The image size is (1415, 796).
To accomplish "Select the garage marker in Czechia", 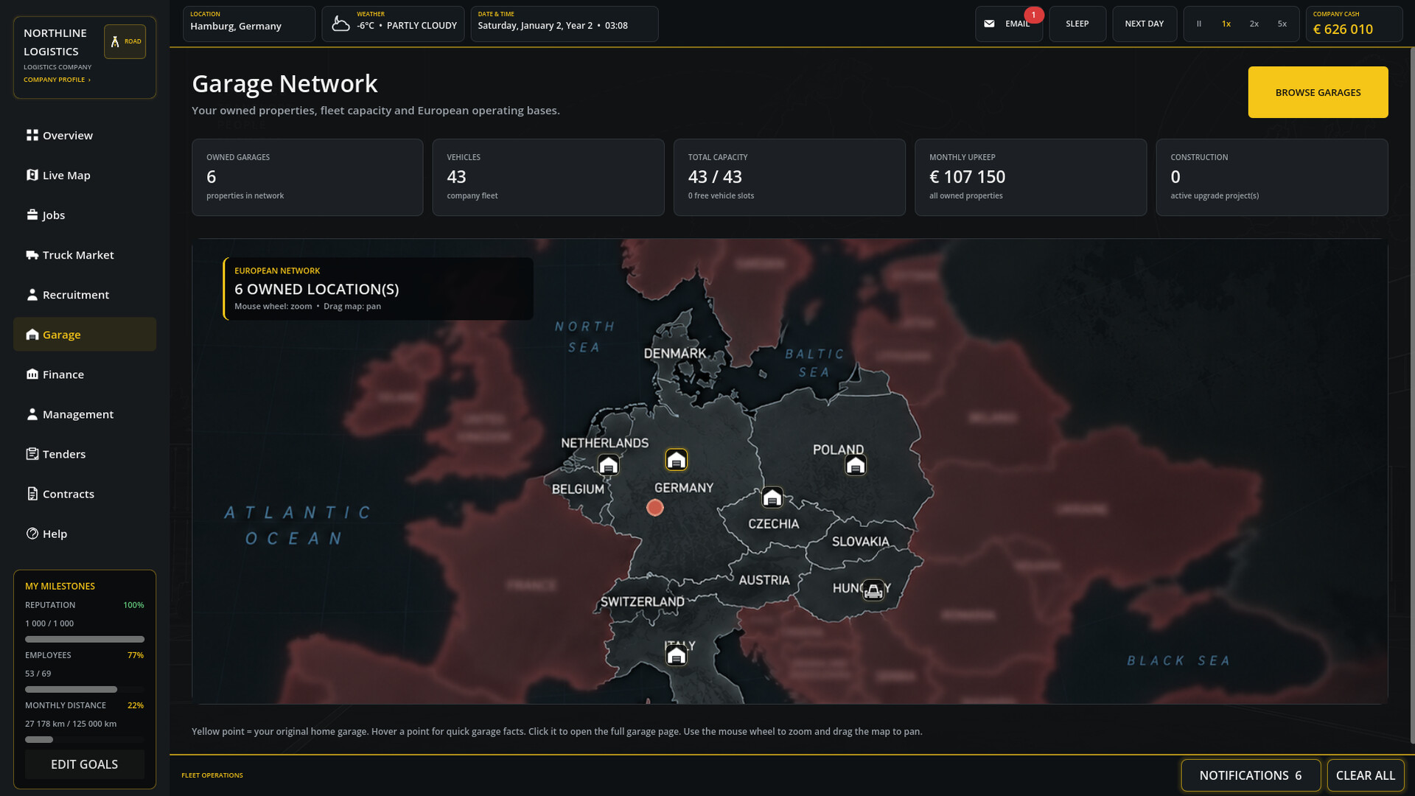I will [x=772, y=497].
